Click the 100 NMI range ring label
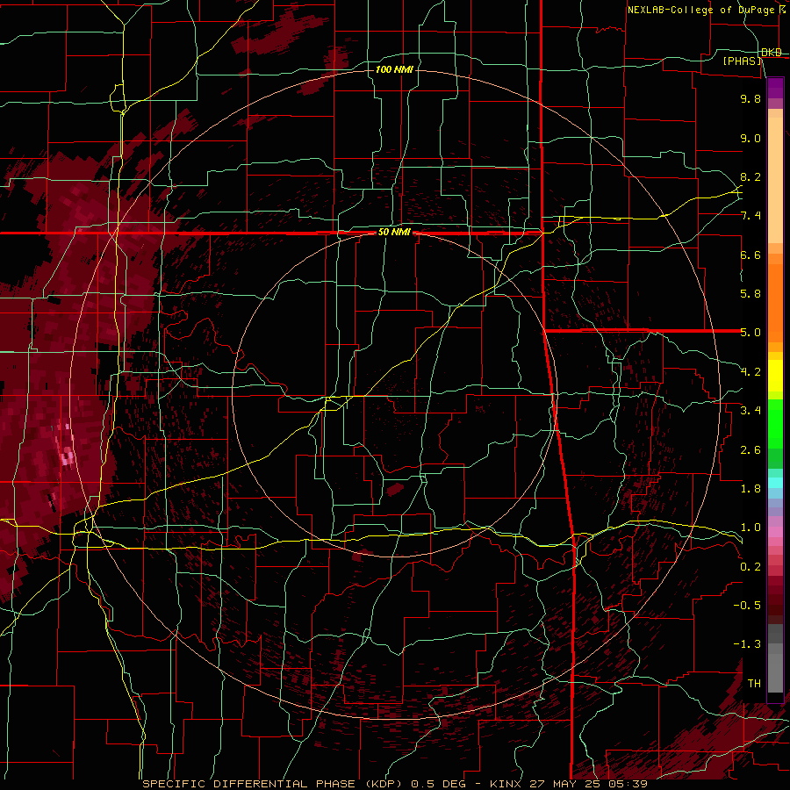790x790 pixels. pos(394,69)
